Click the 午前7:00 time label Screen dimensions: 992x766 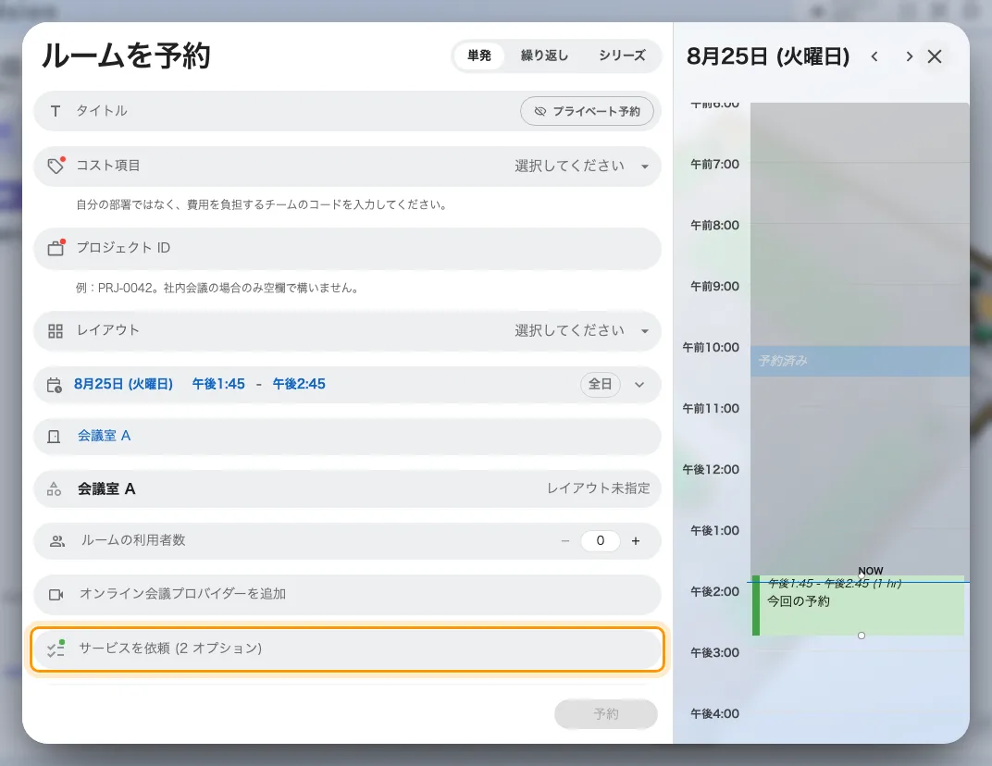714,165
